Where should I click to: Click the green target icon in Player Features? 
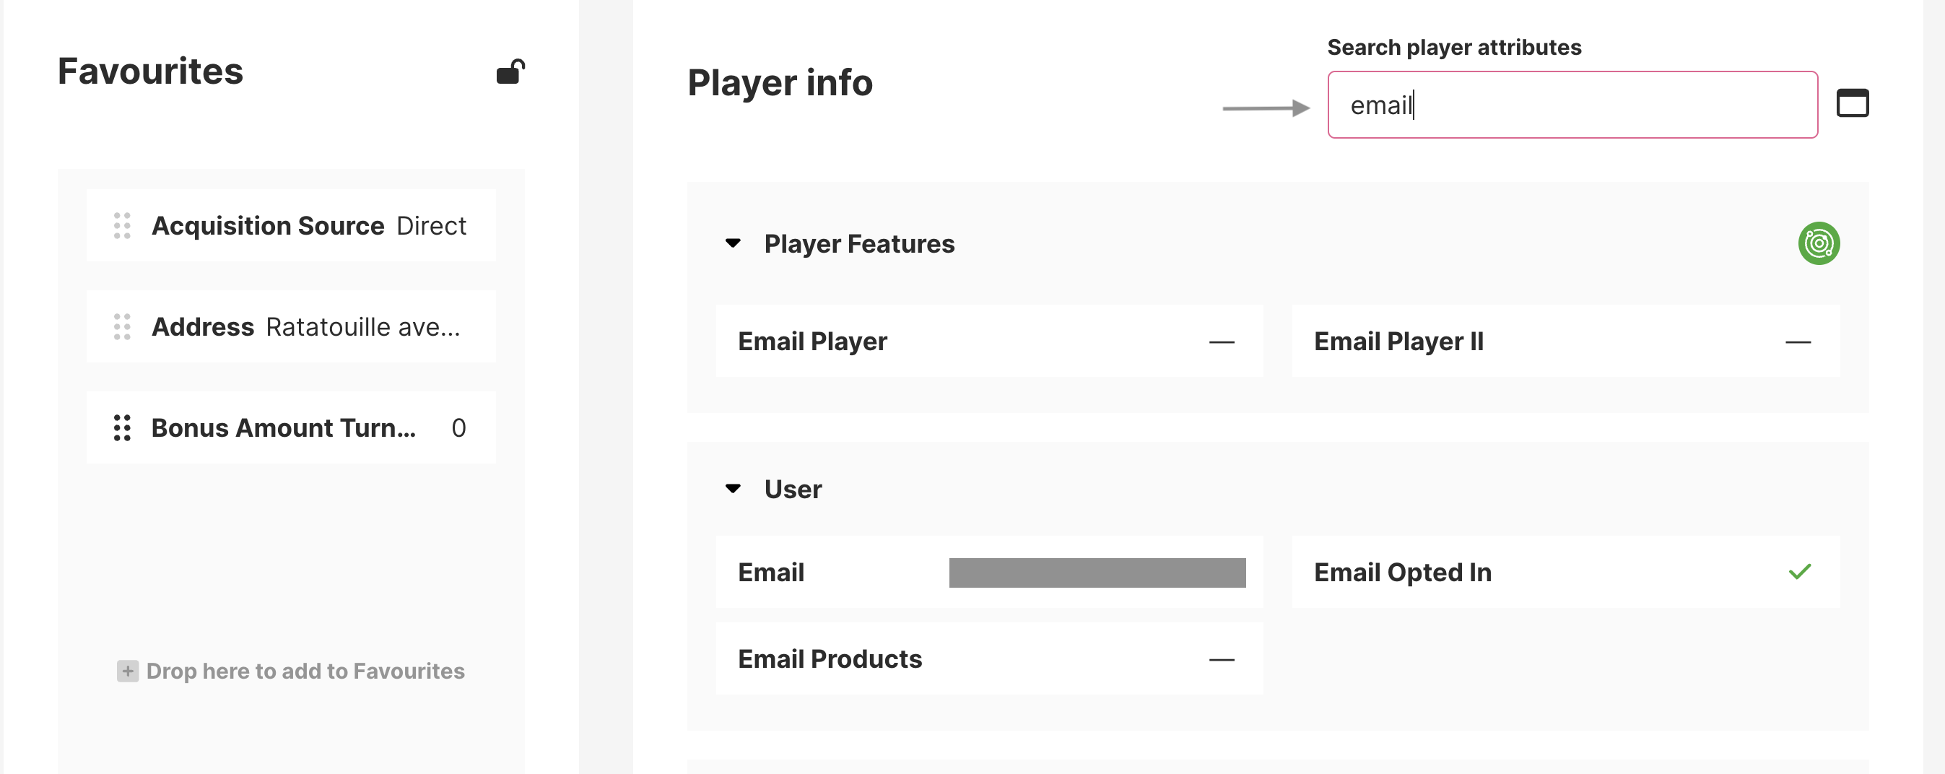[x=1818, y=243]
